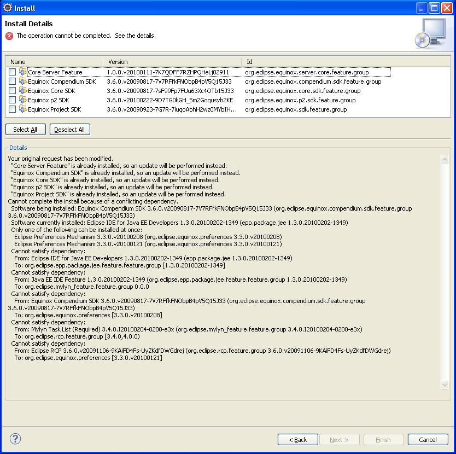Select the Core Server Feature row name
This screenshot has height=454, width=456.
(55, 72)
